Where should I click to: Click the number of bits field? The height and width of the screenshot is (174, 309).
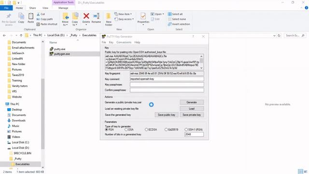194,134
